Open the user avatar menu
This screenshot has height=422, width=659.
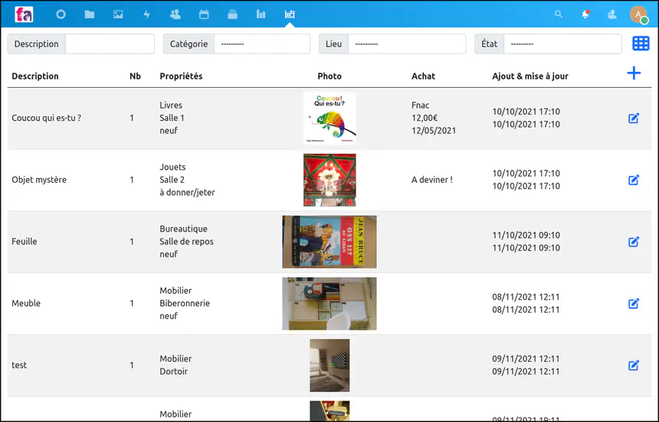pyautogui.click(x=638, y=15)
